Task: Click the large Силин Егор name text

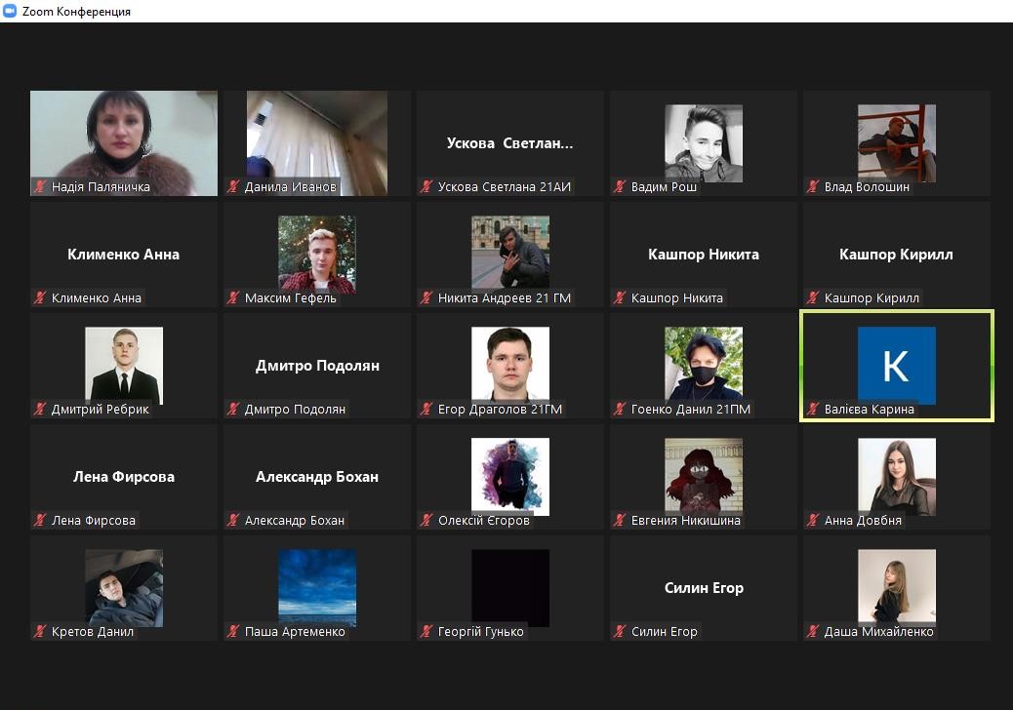Action: click(x=704, y=588)
